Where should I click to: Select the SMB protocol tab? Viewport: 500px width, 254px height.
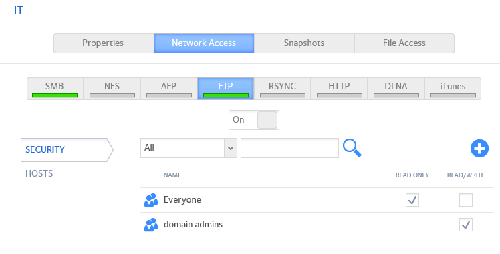pos(55,89)
